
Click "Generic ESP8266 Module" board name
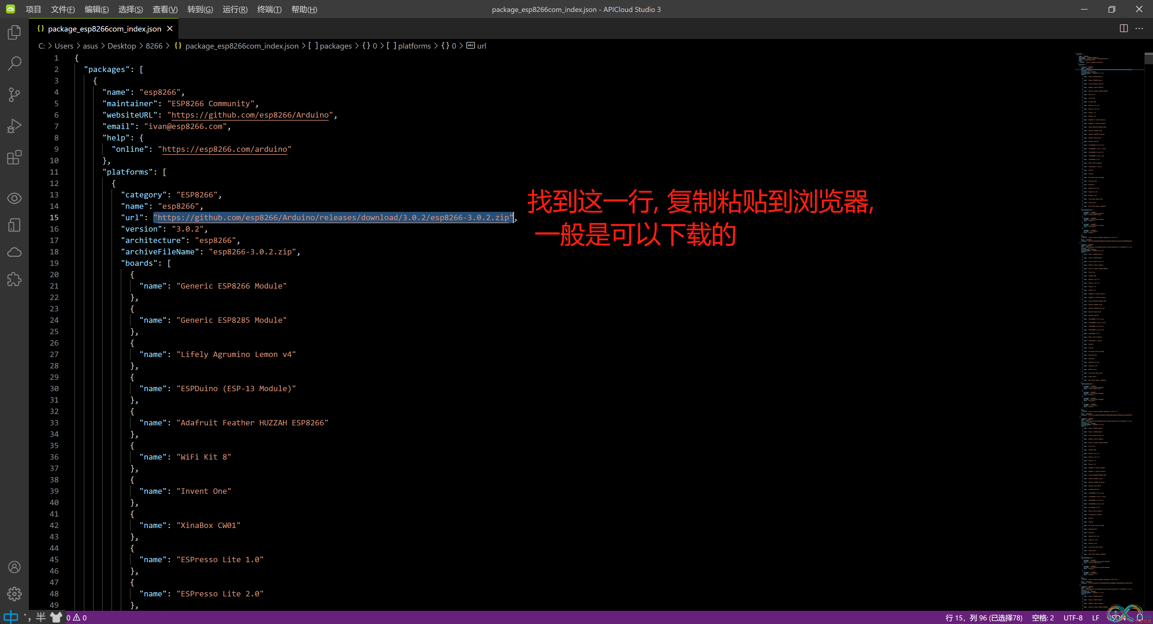(232, 286)
